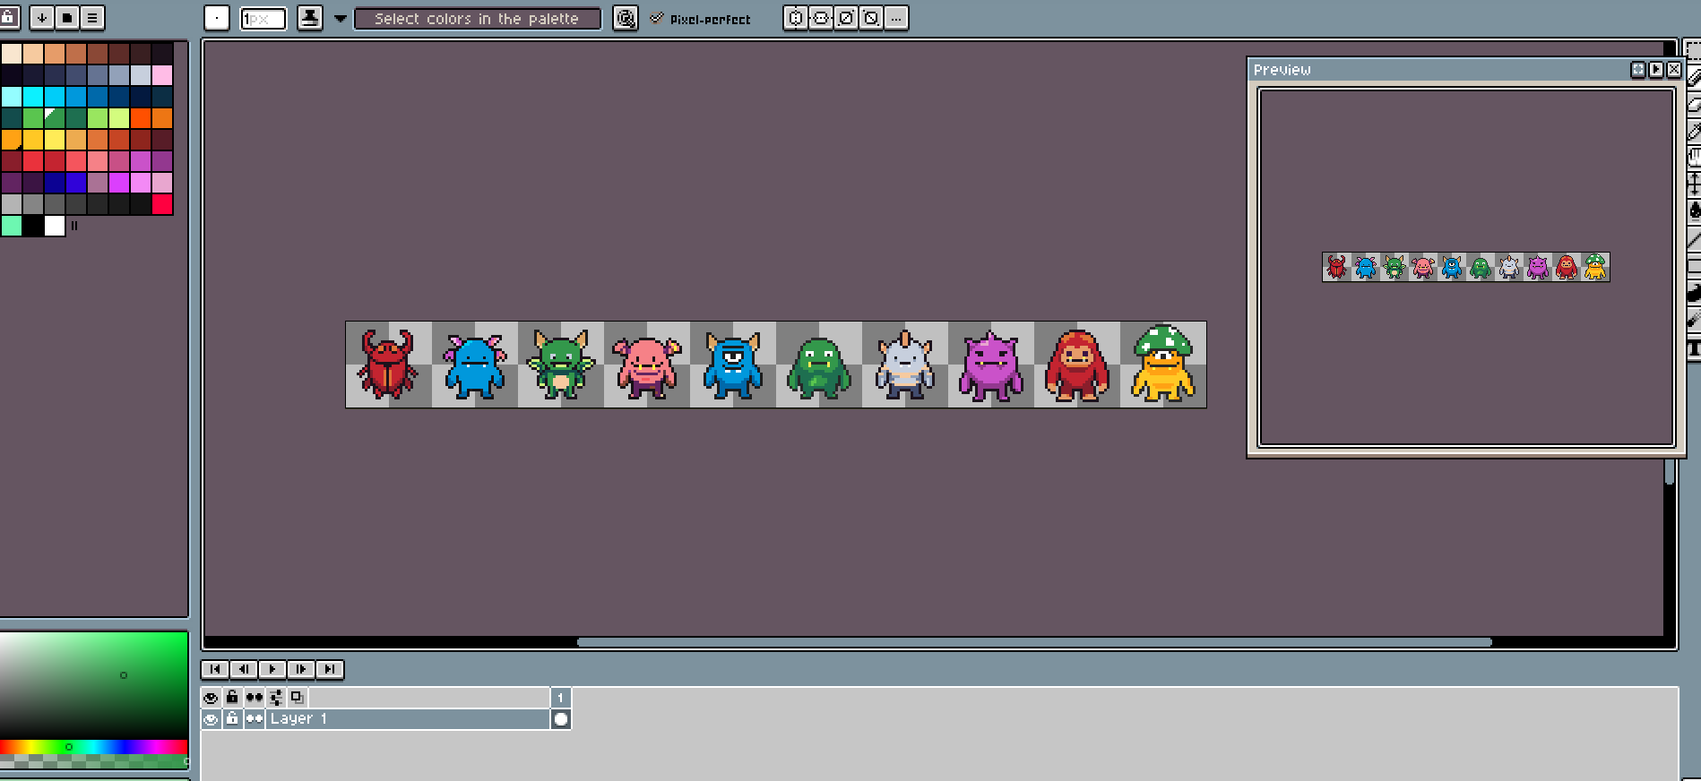The image size is (1701, 781).
Task: Select the Layer 1 cel in frame 1
Action: [x=561, y=719]
